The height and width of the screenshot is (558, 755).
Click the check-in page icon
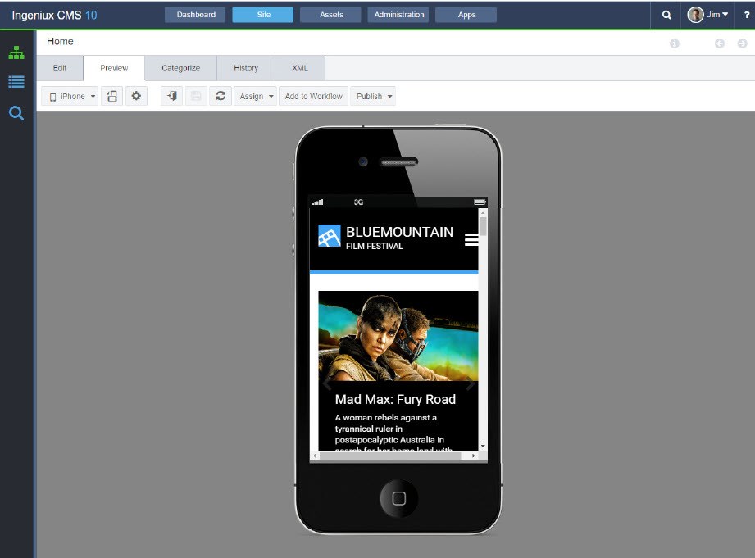tap(171, 97)
